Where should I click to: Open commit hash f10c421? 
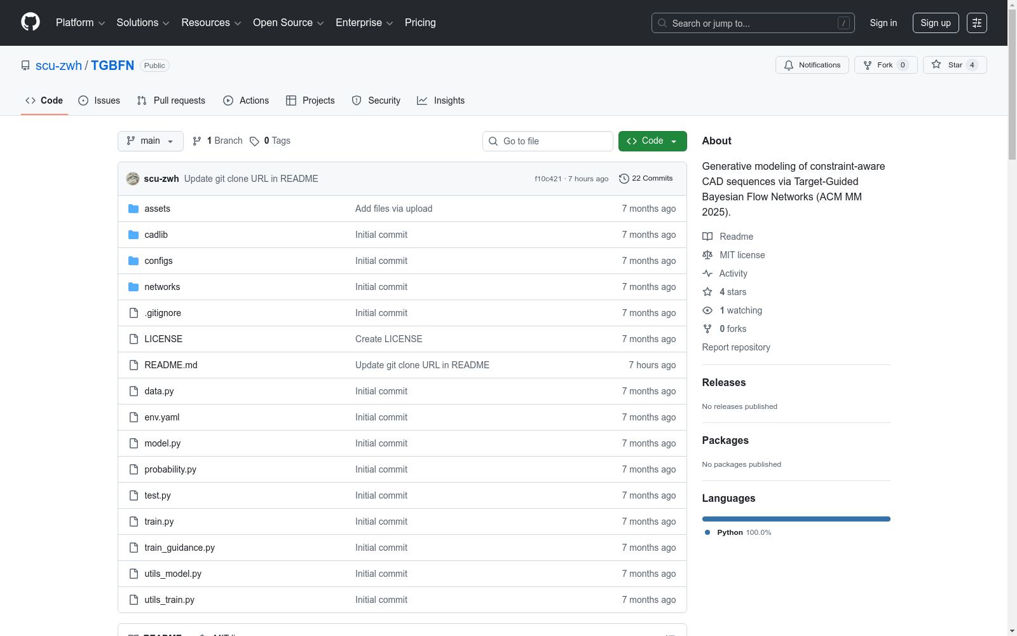tap(548, 179)
